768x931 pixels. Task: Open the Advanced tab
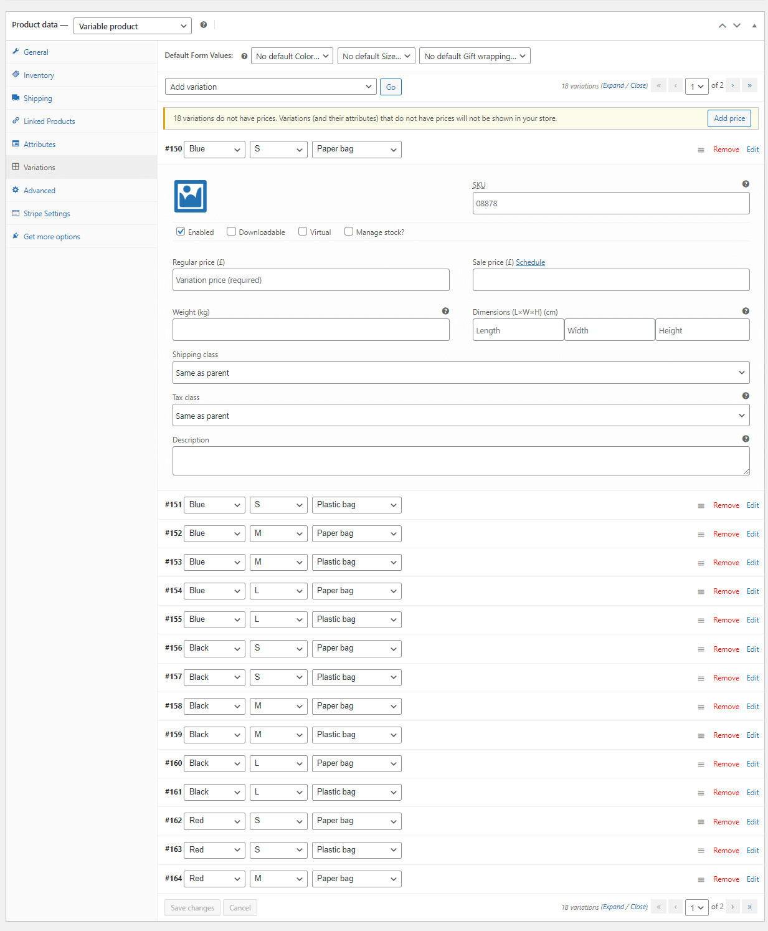pos(39,191)
